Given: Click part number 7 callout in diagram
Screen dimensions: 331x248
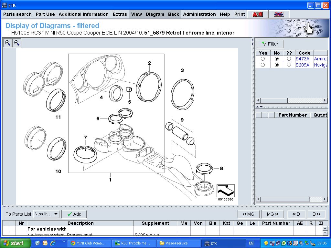Looking at the screenshot, I should coord(85,138).
